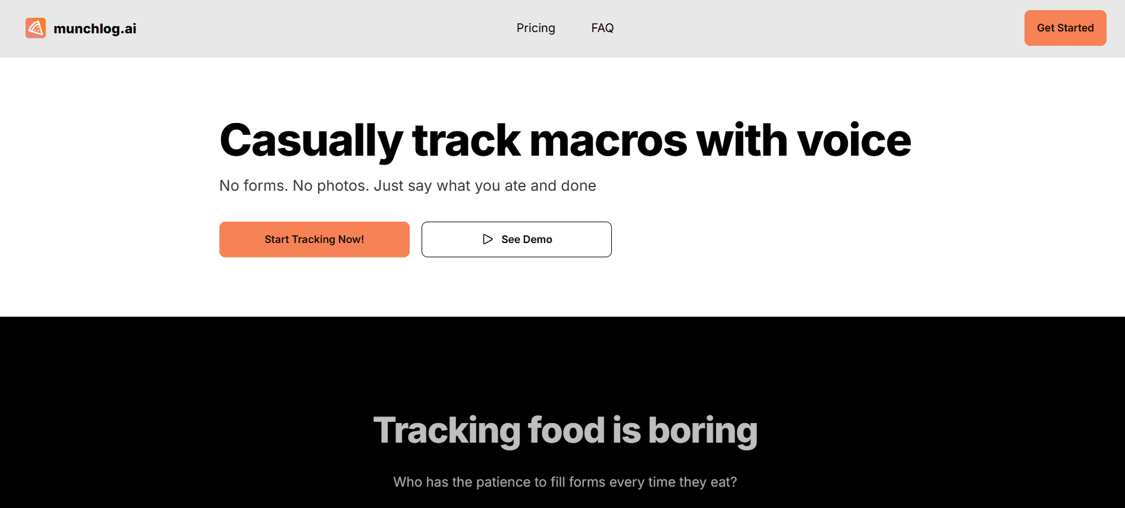The width and height of the screenshot is (1125, 508).
Task: Go to FAQ in the top navigation
Action: 602,28
